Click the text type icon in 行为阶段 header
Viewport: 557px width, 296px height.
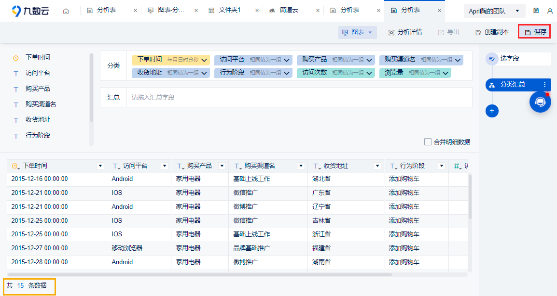tap(392, 166)
